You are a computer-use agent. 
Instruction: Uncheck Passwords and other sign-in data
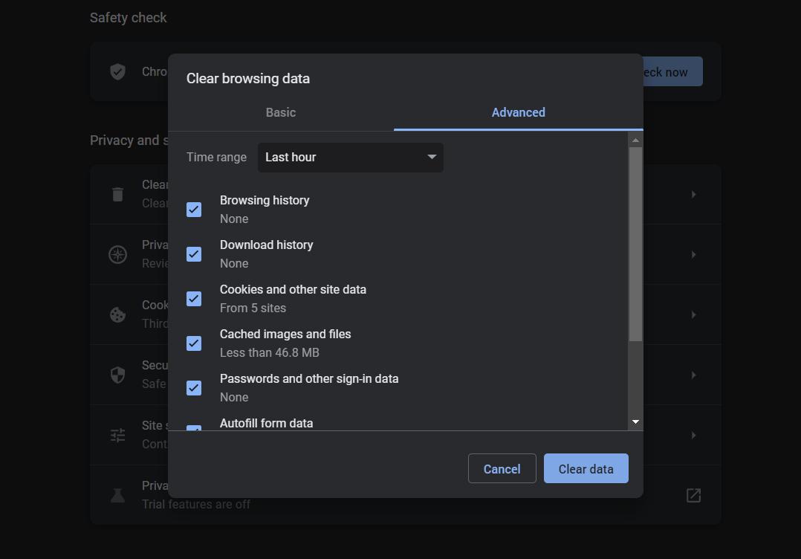(194, 388)
